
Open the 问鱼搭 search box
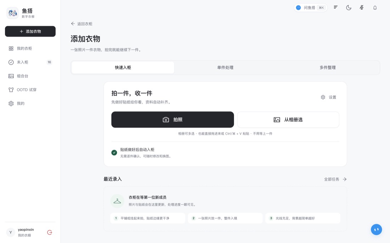pos(311,8)
